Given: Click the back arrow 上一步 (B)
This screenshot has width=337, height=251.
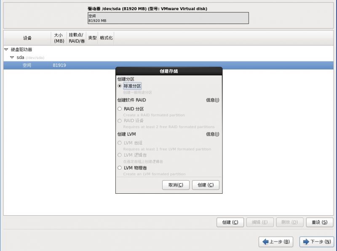Looking at the screenshot, I should [x=276, y=242].
